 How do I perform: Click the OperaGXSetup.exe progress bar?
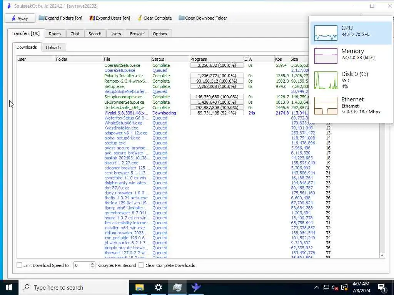point(217,65)
